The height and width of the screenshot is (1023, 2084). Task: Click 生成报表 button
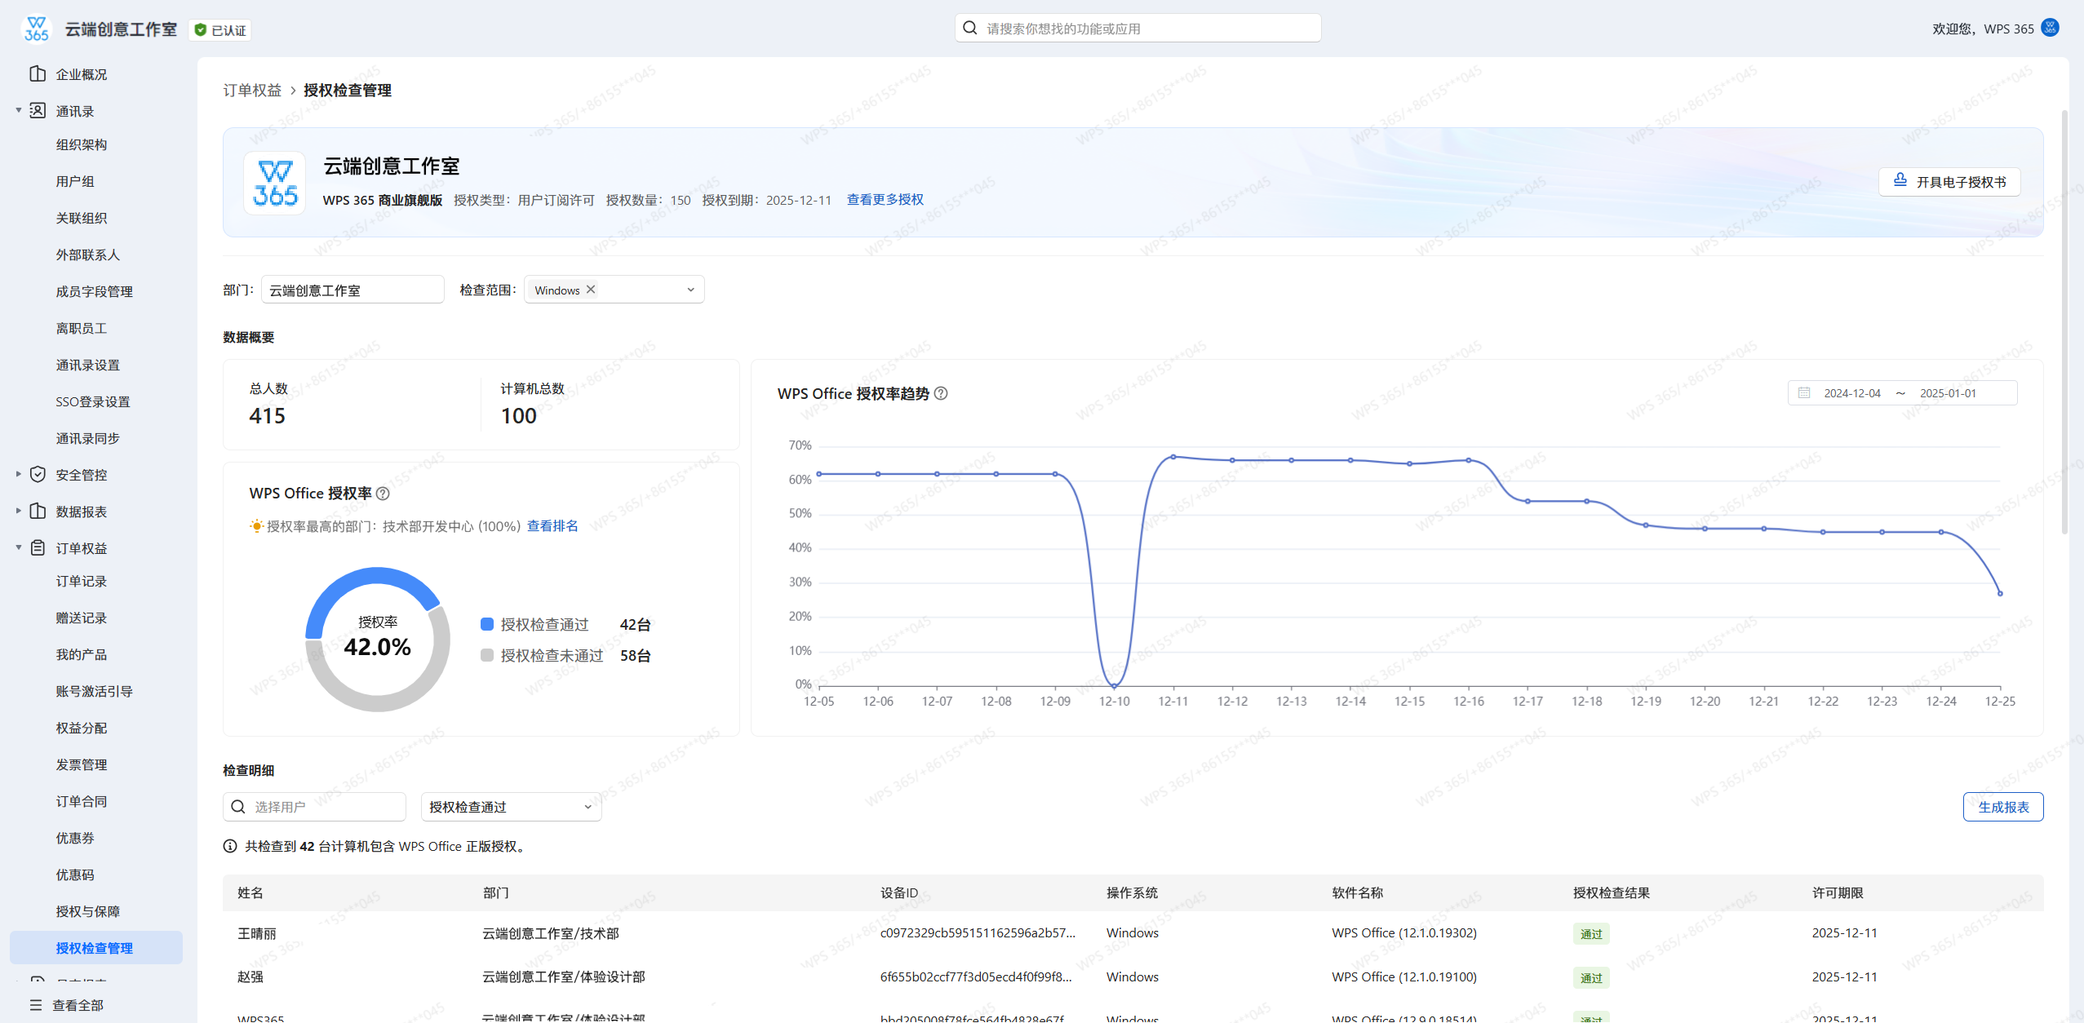tap(2003, 807)
